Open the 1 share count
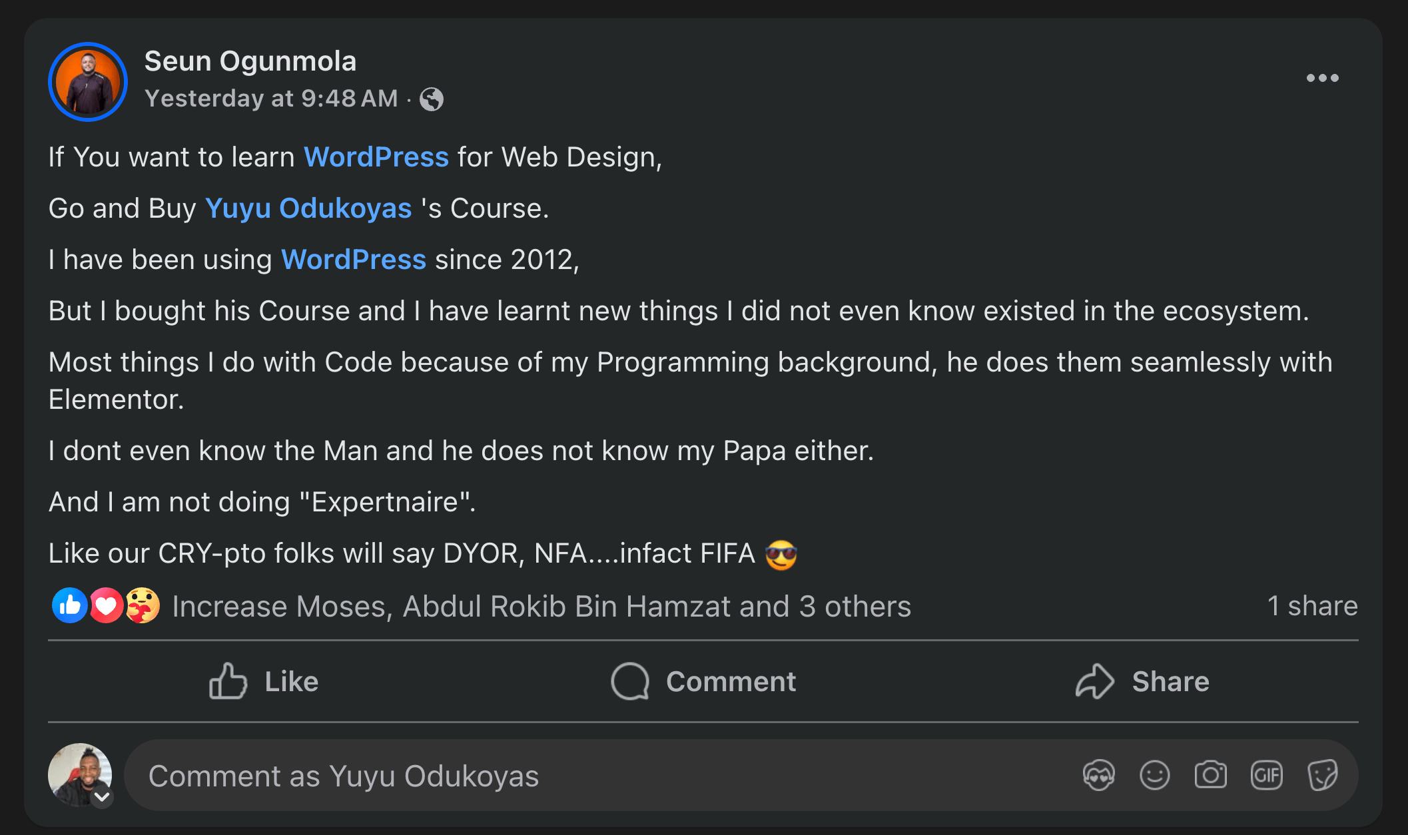This screenshot has height=835, width=1408. [x=1312, y=606]
